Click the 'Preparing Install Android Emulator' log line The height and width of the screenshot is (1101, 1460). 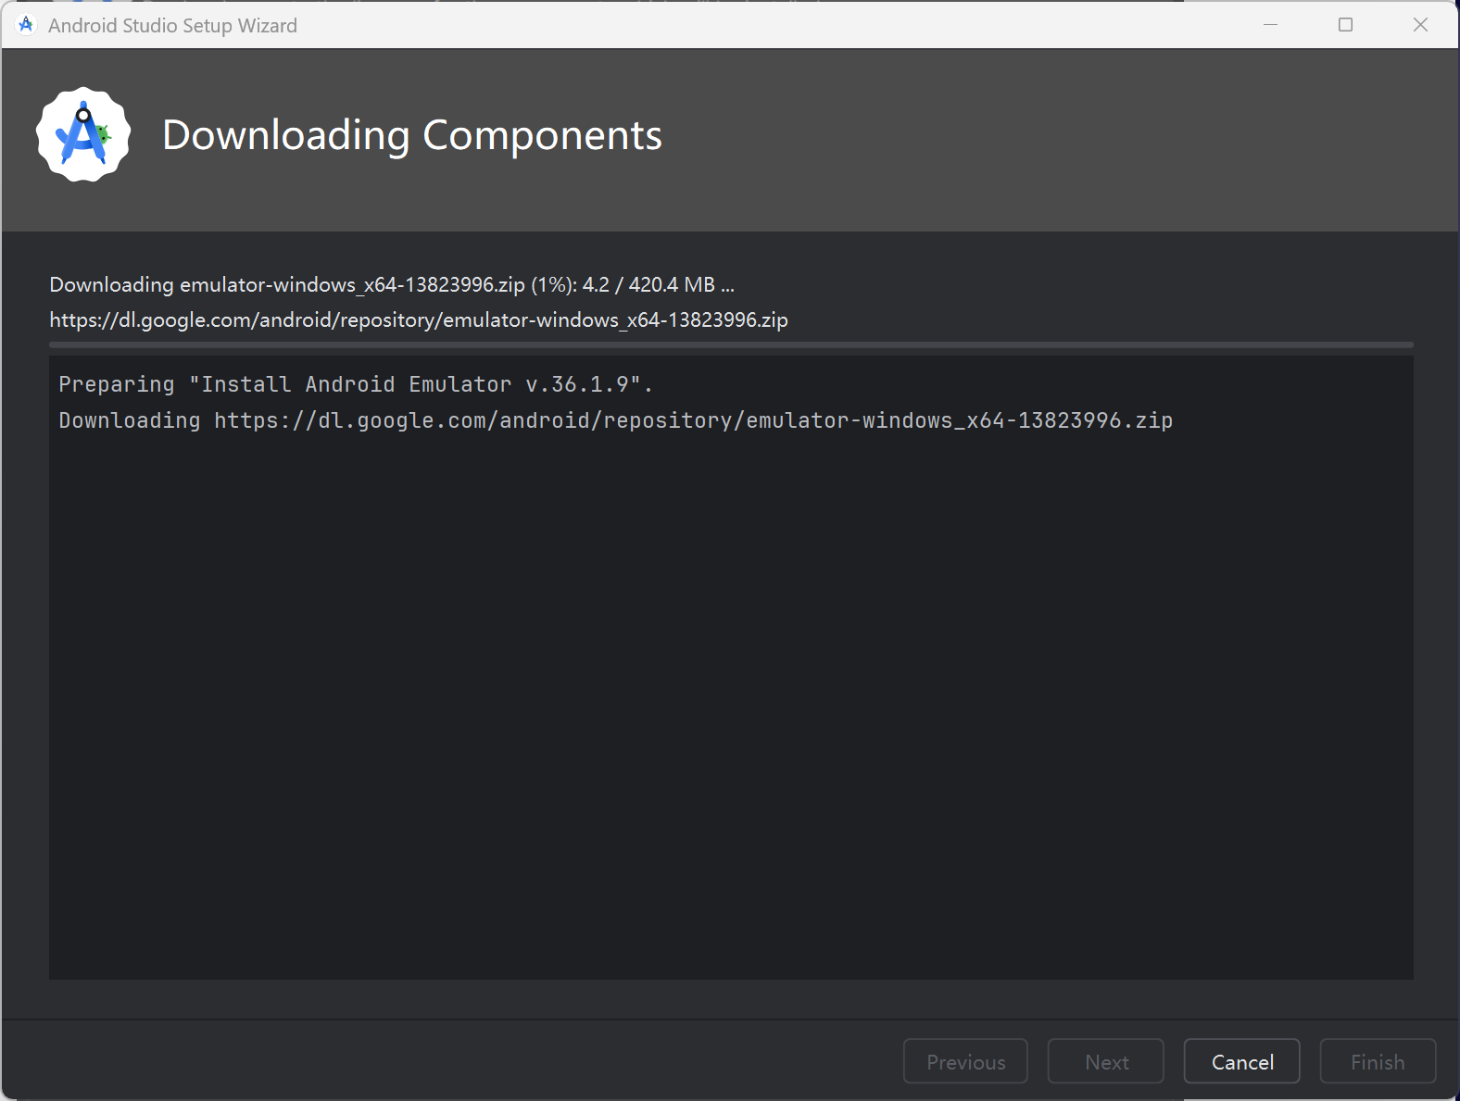[356, 384]
